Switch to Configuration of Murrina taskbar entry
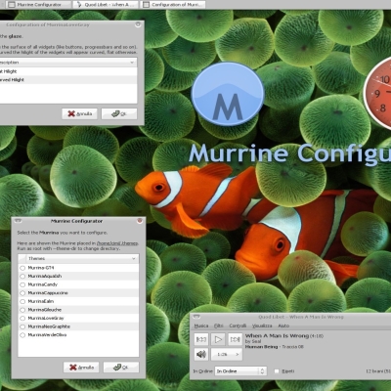 [173, 5]
